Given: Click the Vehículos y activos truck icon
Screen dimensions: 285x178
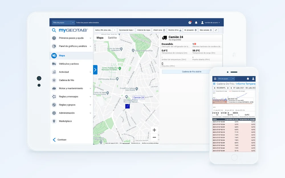Looking at the screenshot, I should click(x=54, y=64).
